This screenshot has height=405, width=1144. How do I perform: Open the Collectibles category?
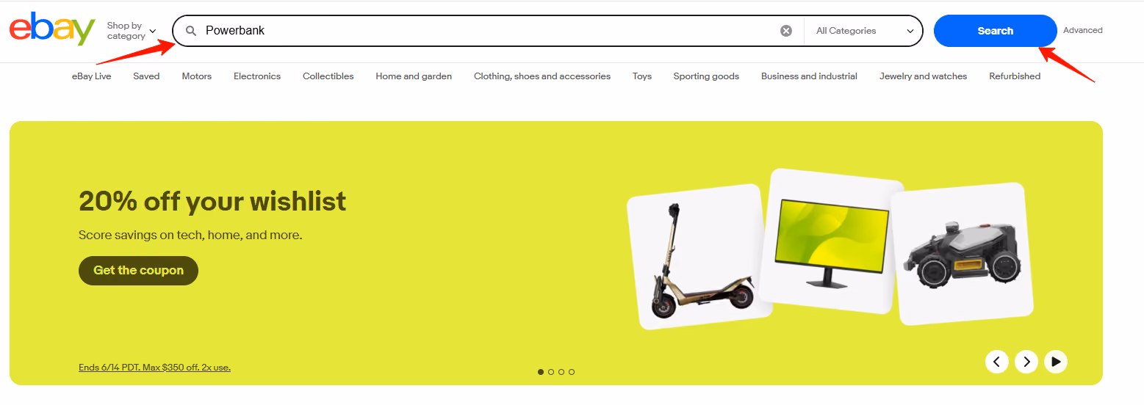(x=328, y=76)
